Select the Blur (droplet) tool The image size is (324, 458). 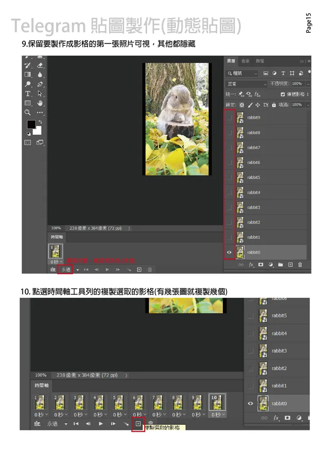pos(40,74)
